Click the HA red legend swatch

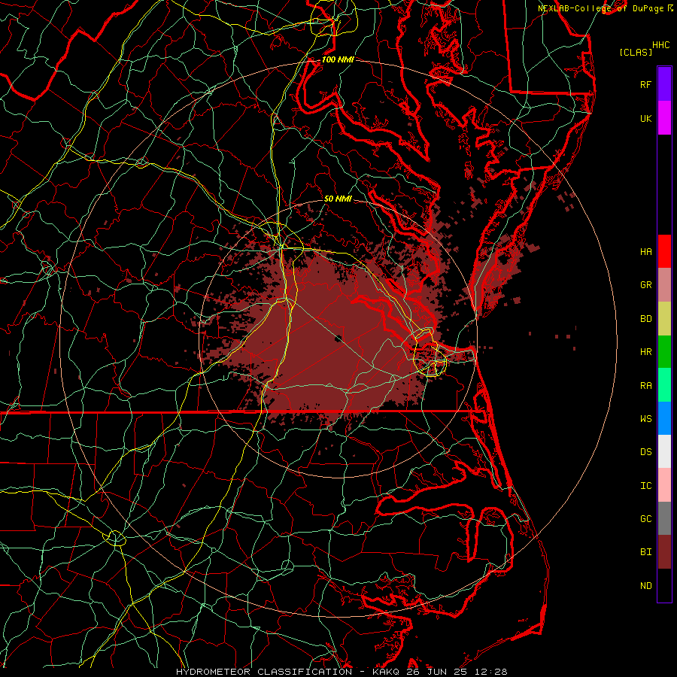point(664,251)
